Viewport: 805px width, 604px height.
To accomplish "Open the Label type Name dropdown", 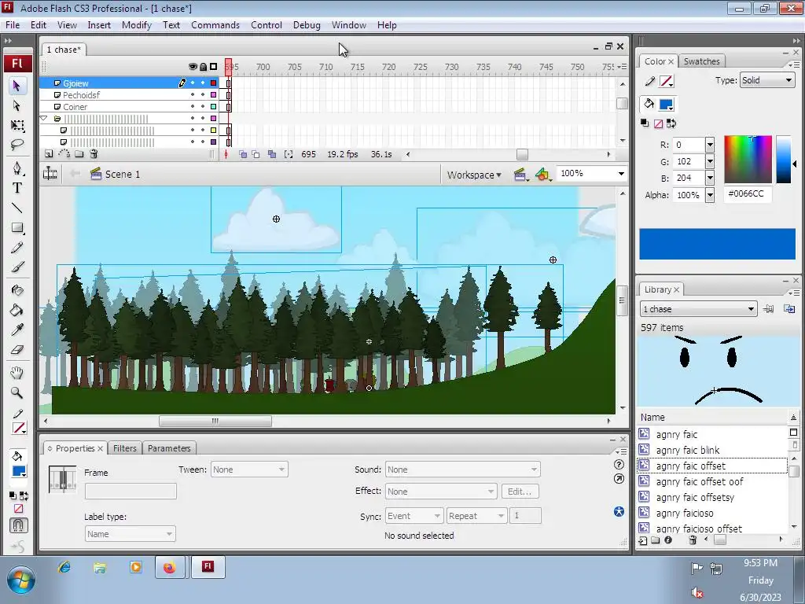I will [x=130, y=534].
